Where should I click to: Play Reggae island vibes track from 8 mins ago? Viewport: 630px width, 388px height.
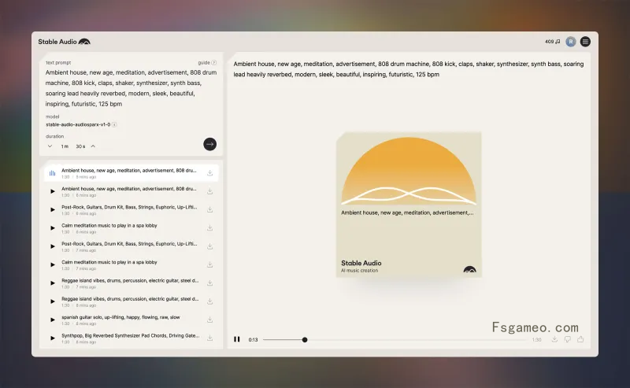(x=52, y=301)
